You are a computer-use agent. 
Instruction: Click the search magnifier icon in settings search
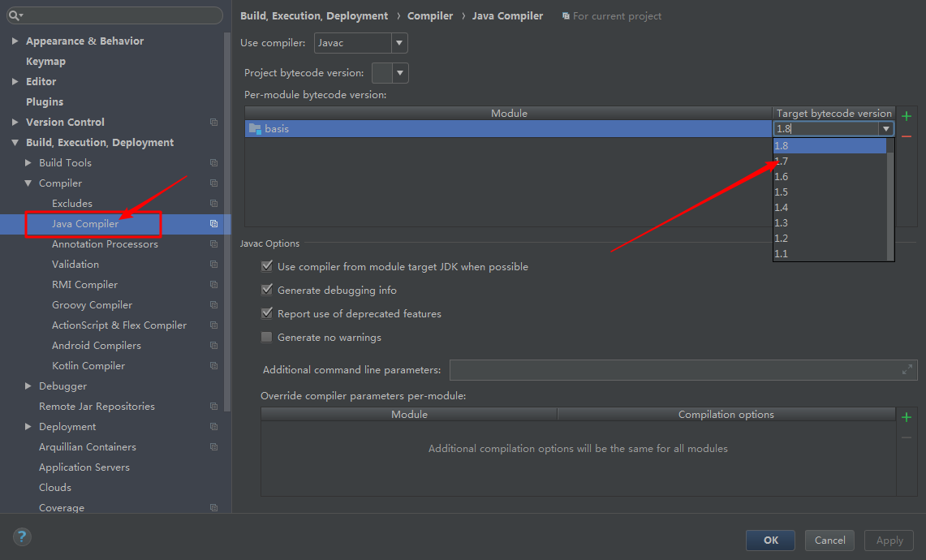pos(15,15)
